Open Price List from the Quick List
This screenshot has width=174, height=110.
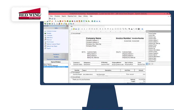[x=49, y=40]
